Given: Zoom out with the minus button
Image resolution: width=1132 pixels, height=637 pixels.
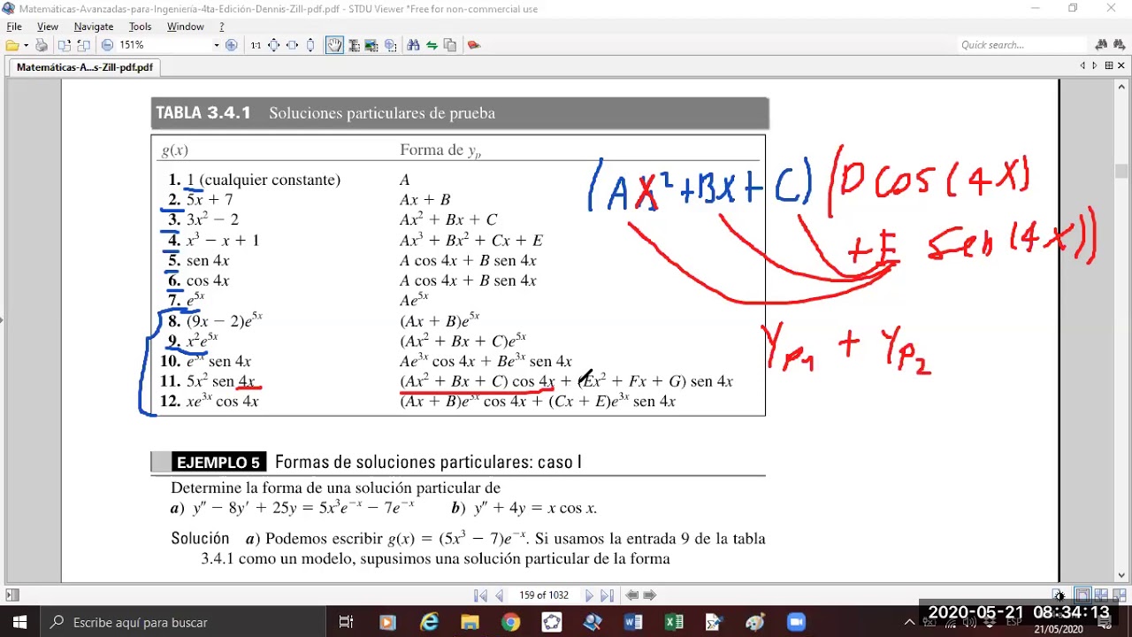Looking at the screenshot, I should tap(107, 45).
